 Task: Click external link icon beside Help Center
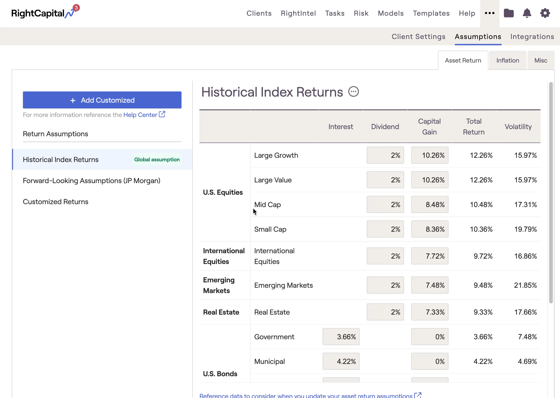click(x=162, y=114)
